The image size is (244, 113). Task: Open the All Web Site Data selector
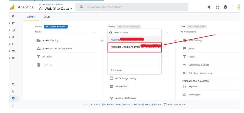point(56,9)
